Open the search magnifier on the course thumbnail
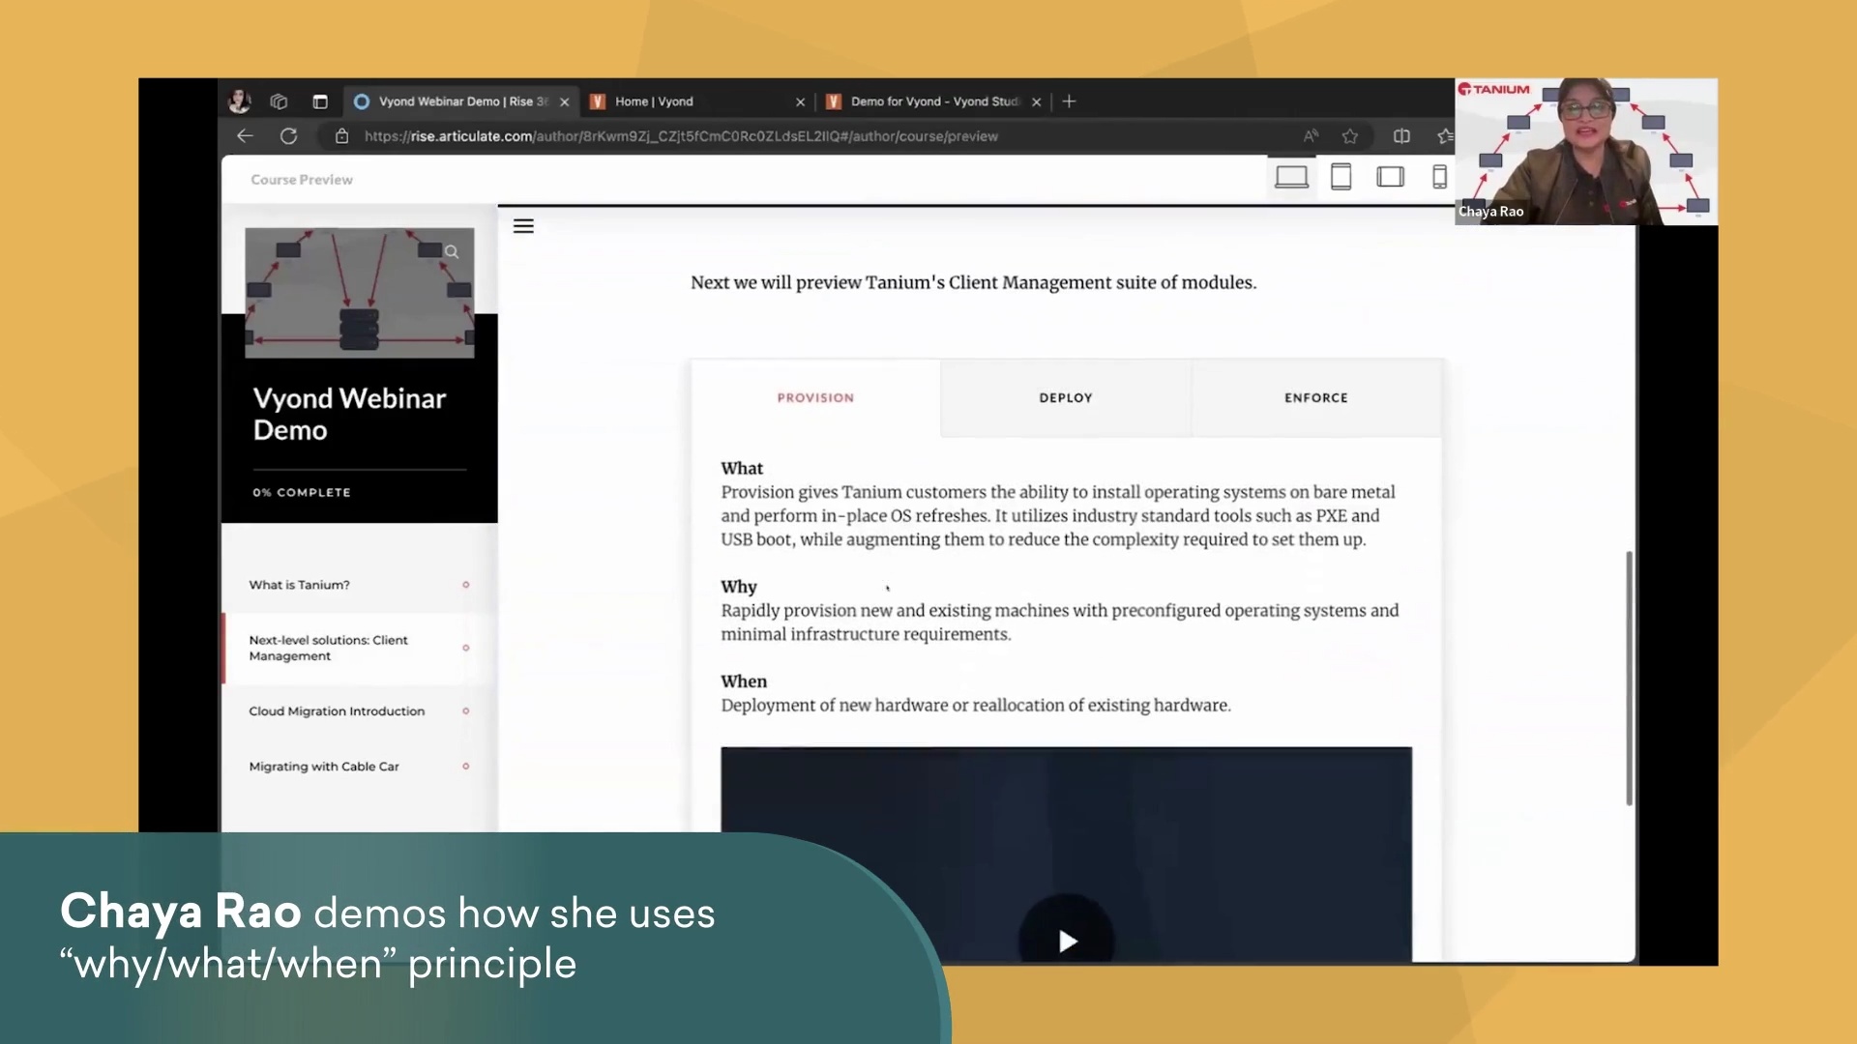This screenshot has width=1857, height=1044. (x=452, y=251)
